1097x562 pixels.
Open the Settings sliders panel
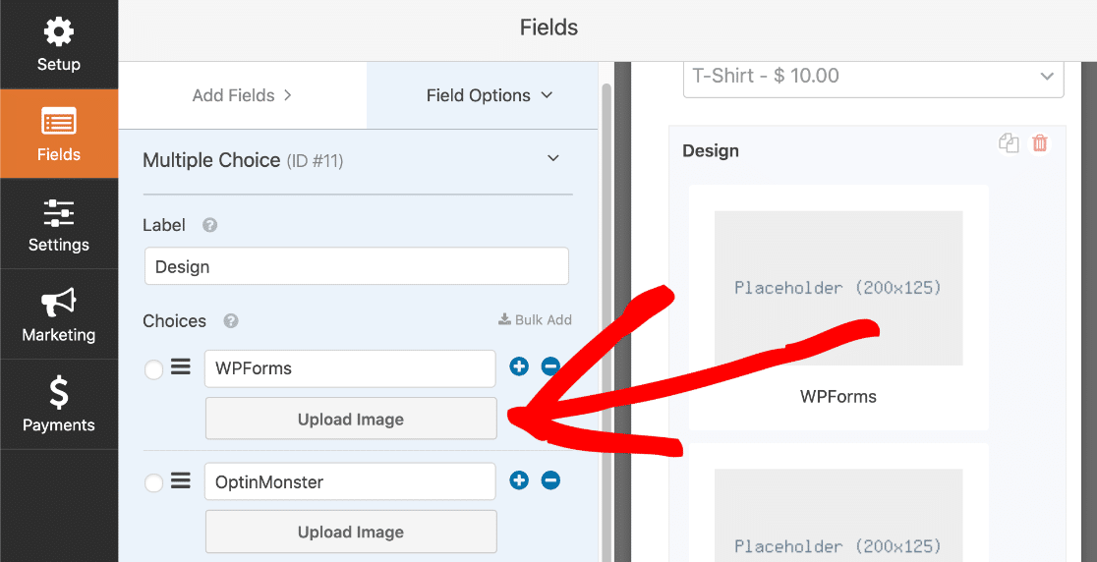tap(59, 224)
